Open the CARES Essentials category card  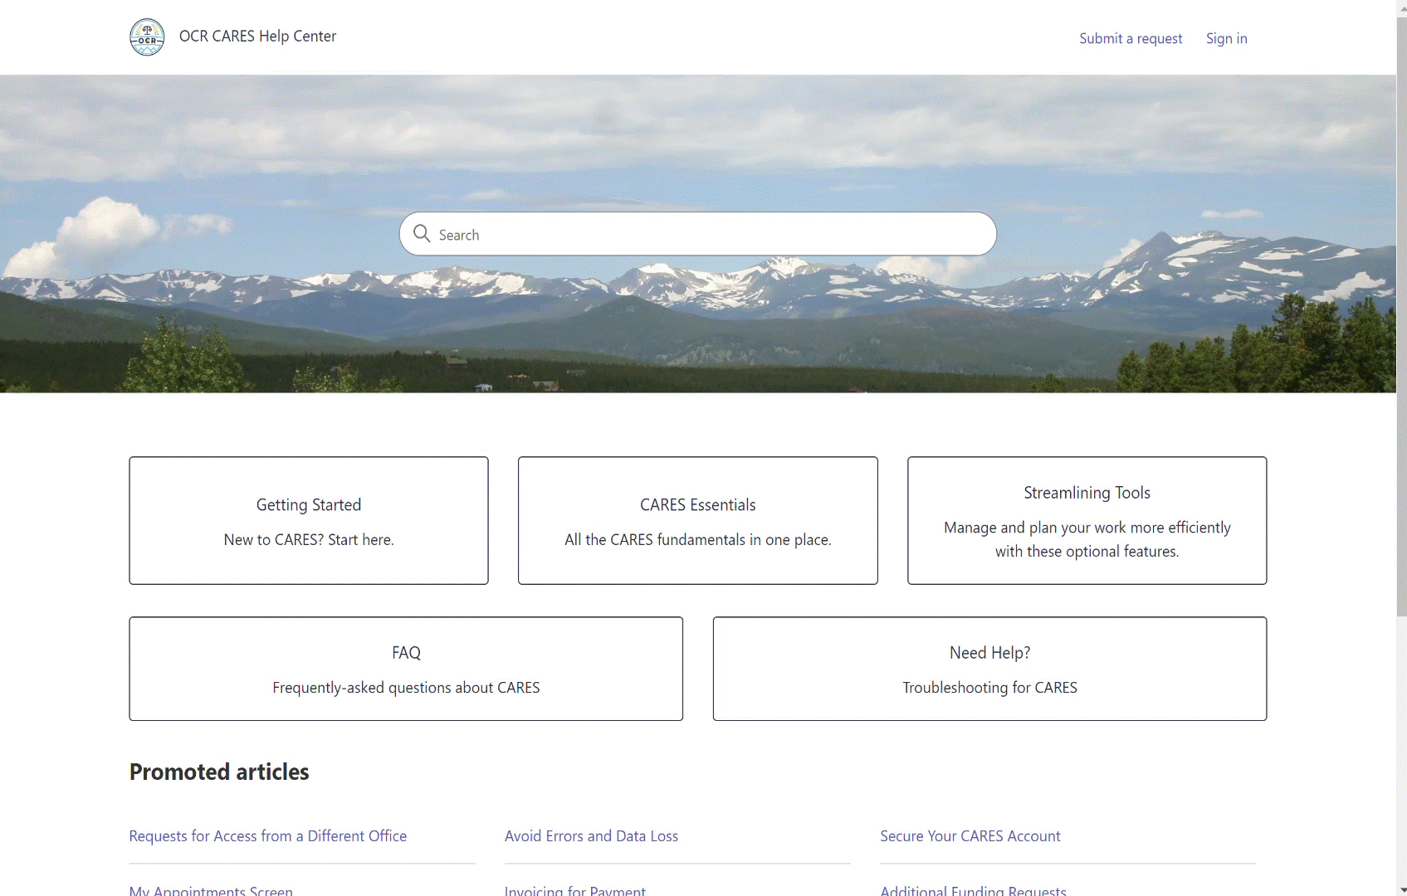[698, 520]
